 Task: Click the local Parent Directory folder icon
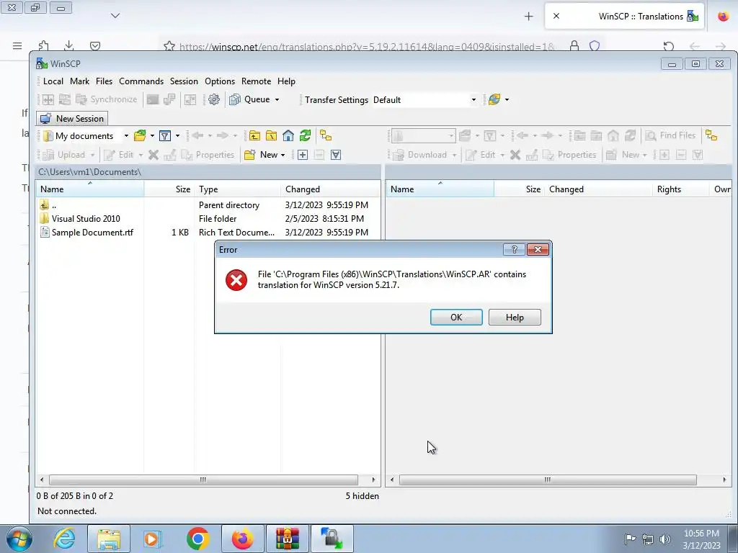click(254, 136)
